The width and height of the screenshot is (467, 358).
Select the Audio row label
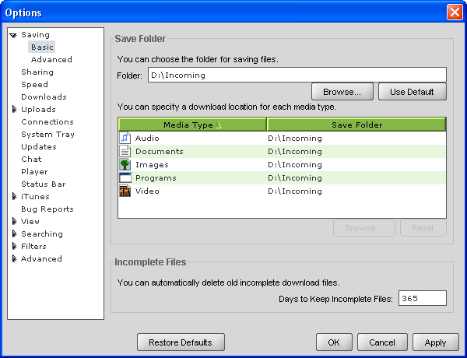click(147, 139)
